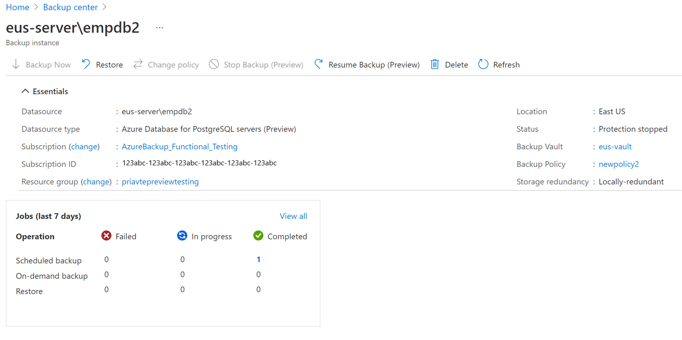The image size is (682, 340).
Task: Collapse the Essentials section
Action: click(x=26, y=91)
